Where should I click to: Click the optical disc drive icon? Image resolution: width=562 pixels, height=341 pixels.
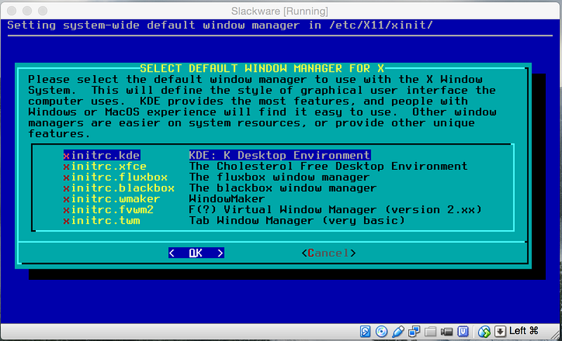pos(381,332)
